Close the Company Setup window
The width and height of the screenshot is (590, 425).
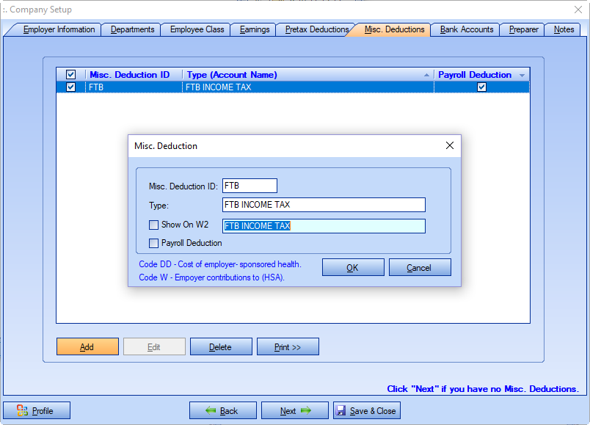[x=577, y=10]
